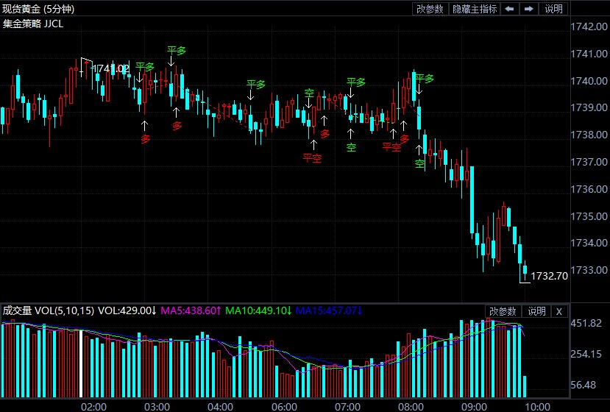Click the 451.82 volume axis label
The height and width of the screenshot is (412, 610).
[586, 323]
